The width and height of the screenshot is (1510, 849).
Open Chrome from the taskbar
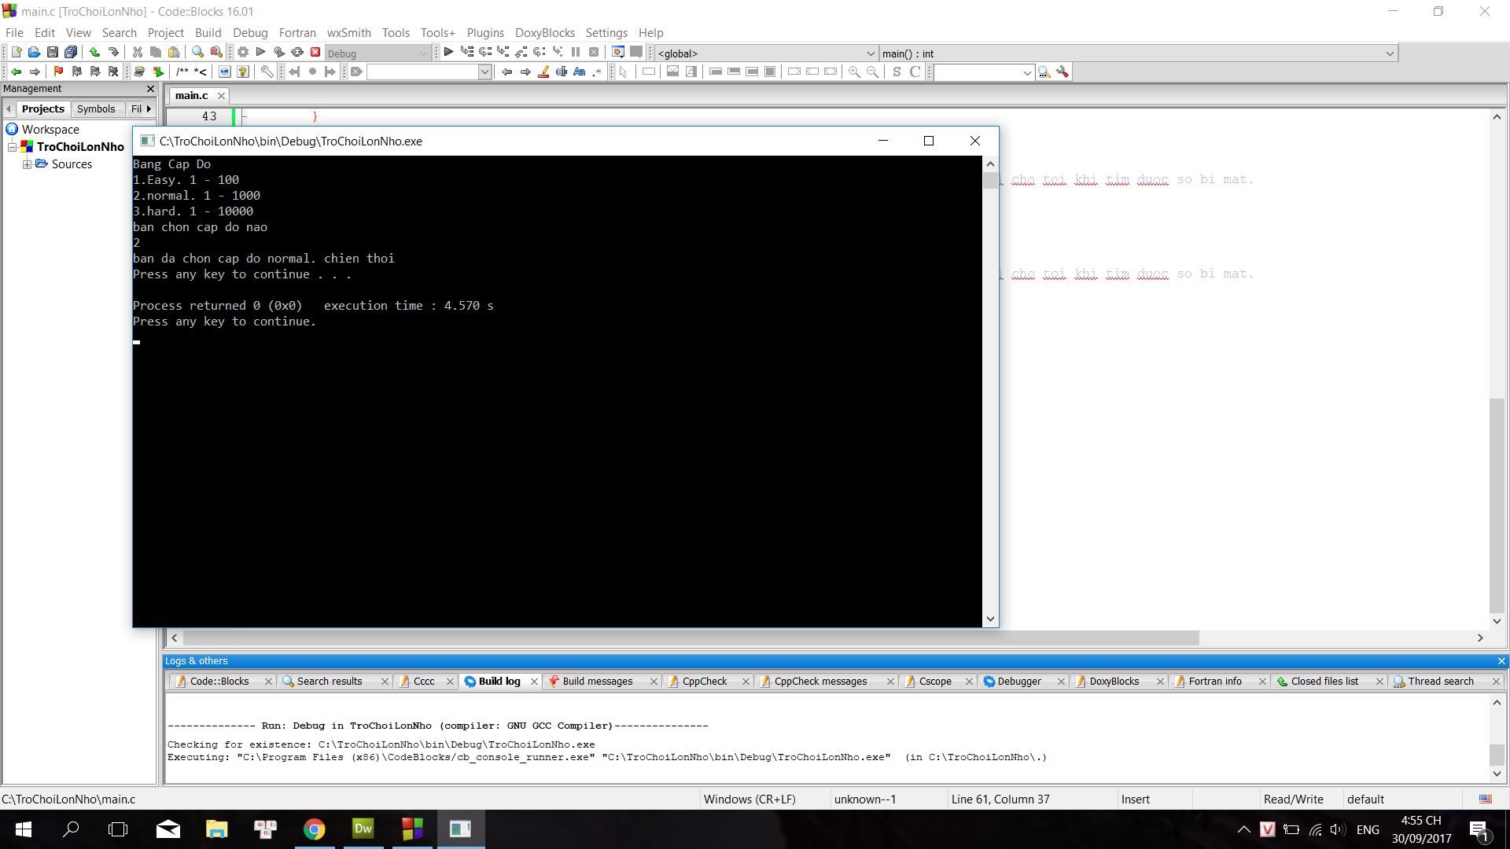point(314,829)
